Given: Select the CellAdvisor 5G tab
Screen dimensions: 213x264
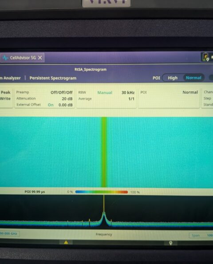Looking at the screenshot, I should pos(22,58).
